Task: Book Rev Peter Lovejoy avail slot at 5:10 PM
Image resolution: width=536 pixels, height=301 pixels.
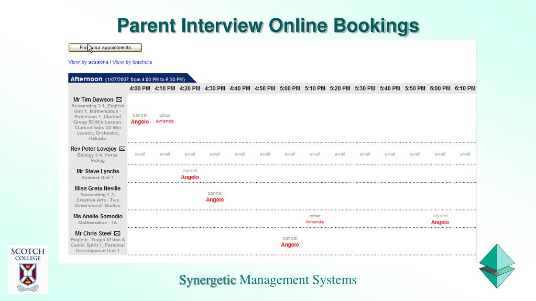Action: 315,154
